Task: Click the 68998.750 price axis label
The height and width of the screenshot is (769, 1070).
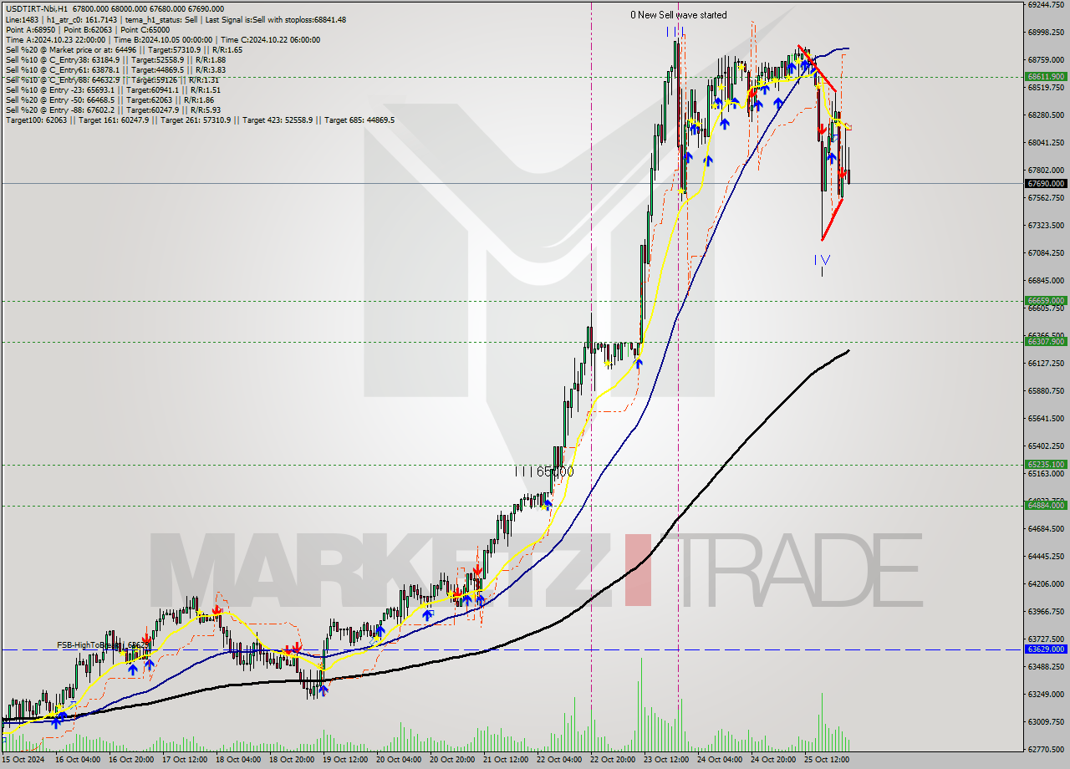Action: (1046, 32)
